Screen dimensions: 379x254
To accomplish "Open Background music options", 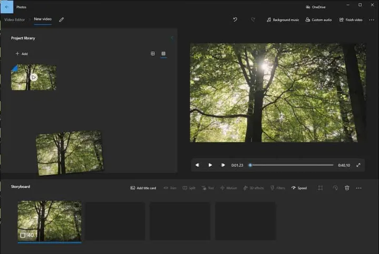I will pyautogui.click(x=283, y=19).
